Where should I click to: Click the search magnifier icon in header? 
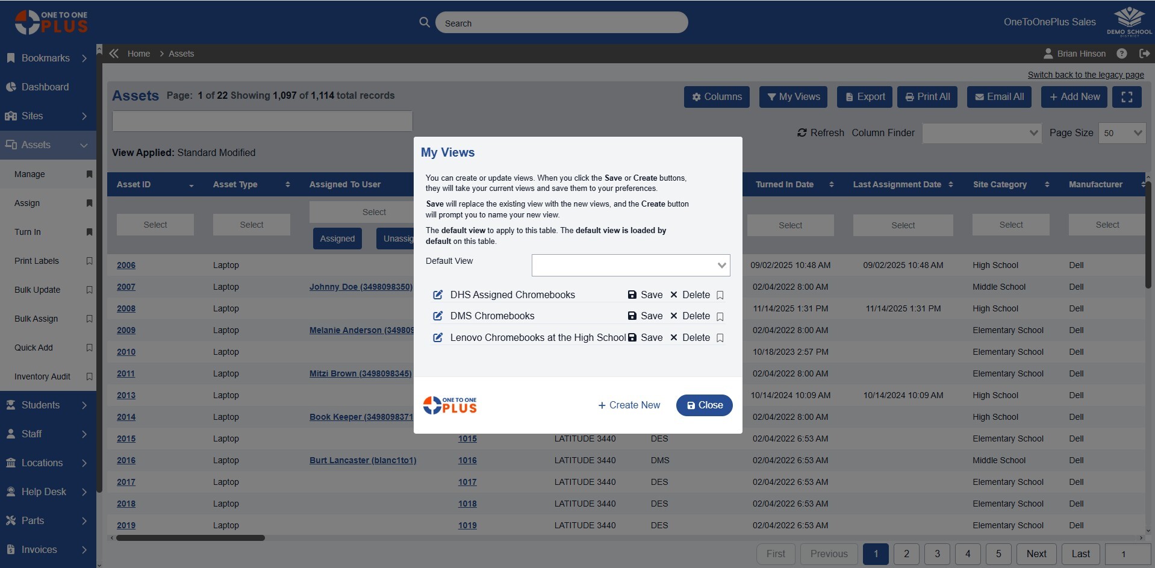[425, 22]
